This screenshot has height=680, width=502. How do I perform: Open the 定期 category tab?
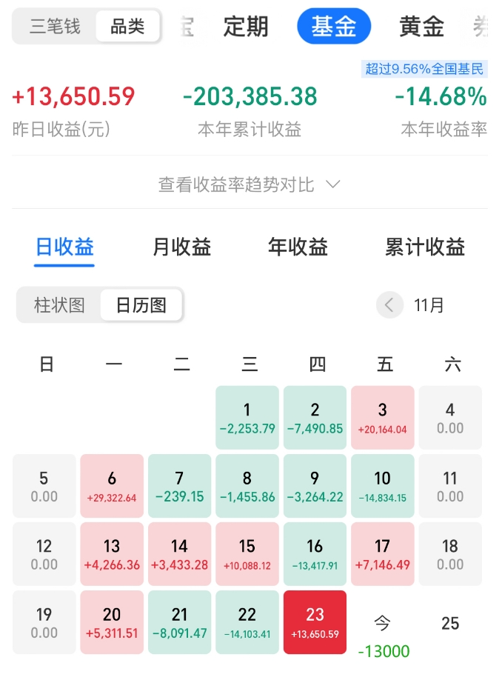tap(246, 27)
